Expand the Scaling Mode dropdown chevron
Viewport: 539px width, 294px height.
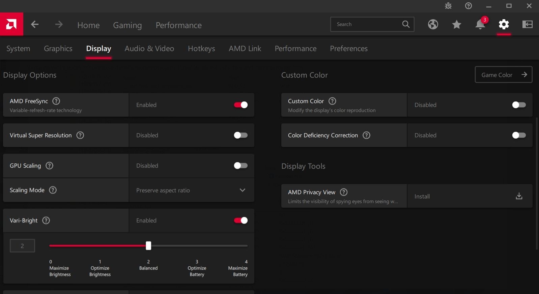pos(242,190)
